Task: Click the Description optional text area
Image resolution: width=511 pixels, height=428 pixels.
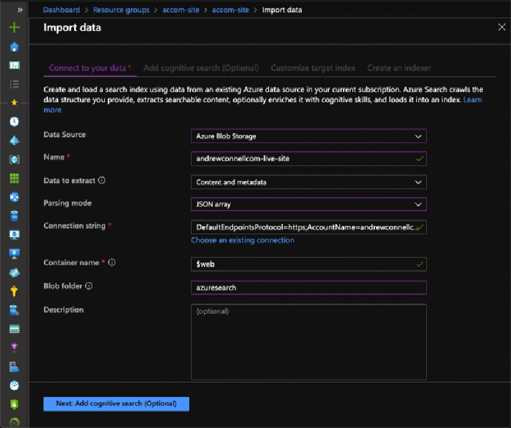Action: click(x=309, y=342)
